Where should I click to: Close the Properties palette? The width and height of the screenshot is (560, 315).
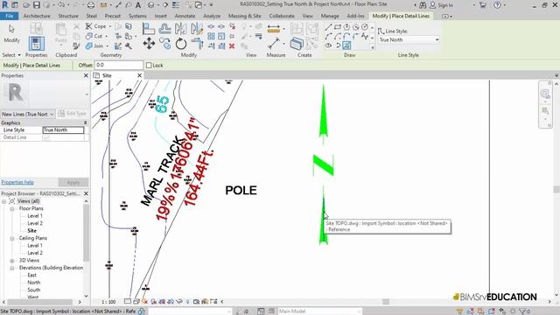[86, 75]
